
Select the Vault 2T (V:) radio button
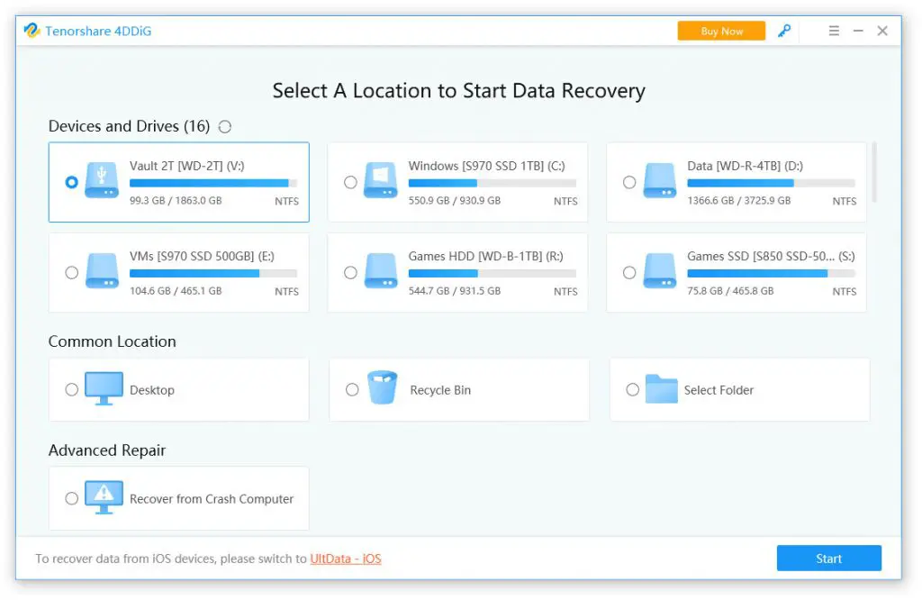72,182
